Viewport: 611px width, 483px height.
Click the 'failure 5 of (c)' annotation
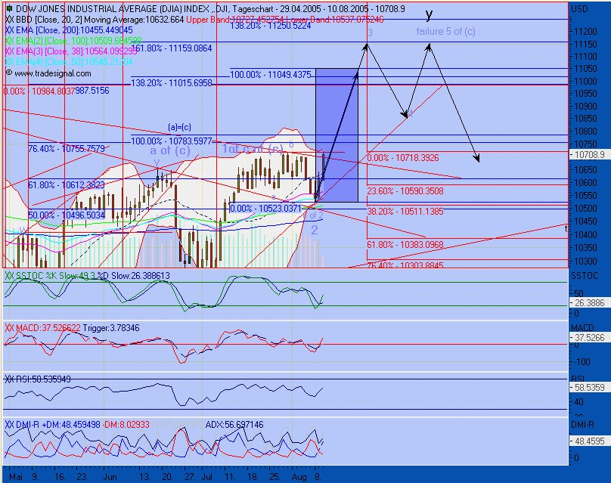click(x=446, y=31)
